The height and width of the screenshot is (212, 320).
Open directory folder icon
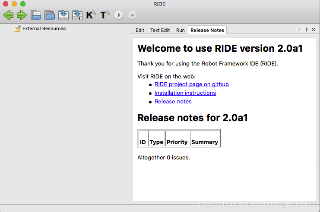click(x=50, y=15)
